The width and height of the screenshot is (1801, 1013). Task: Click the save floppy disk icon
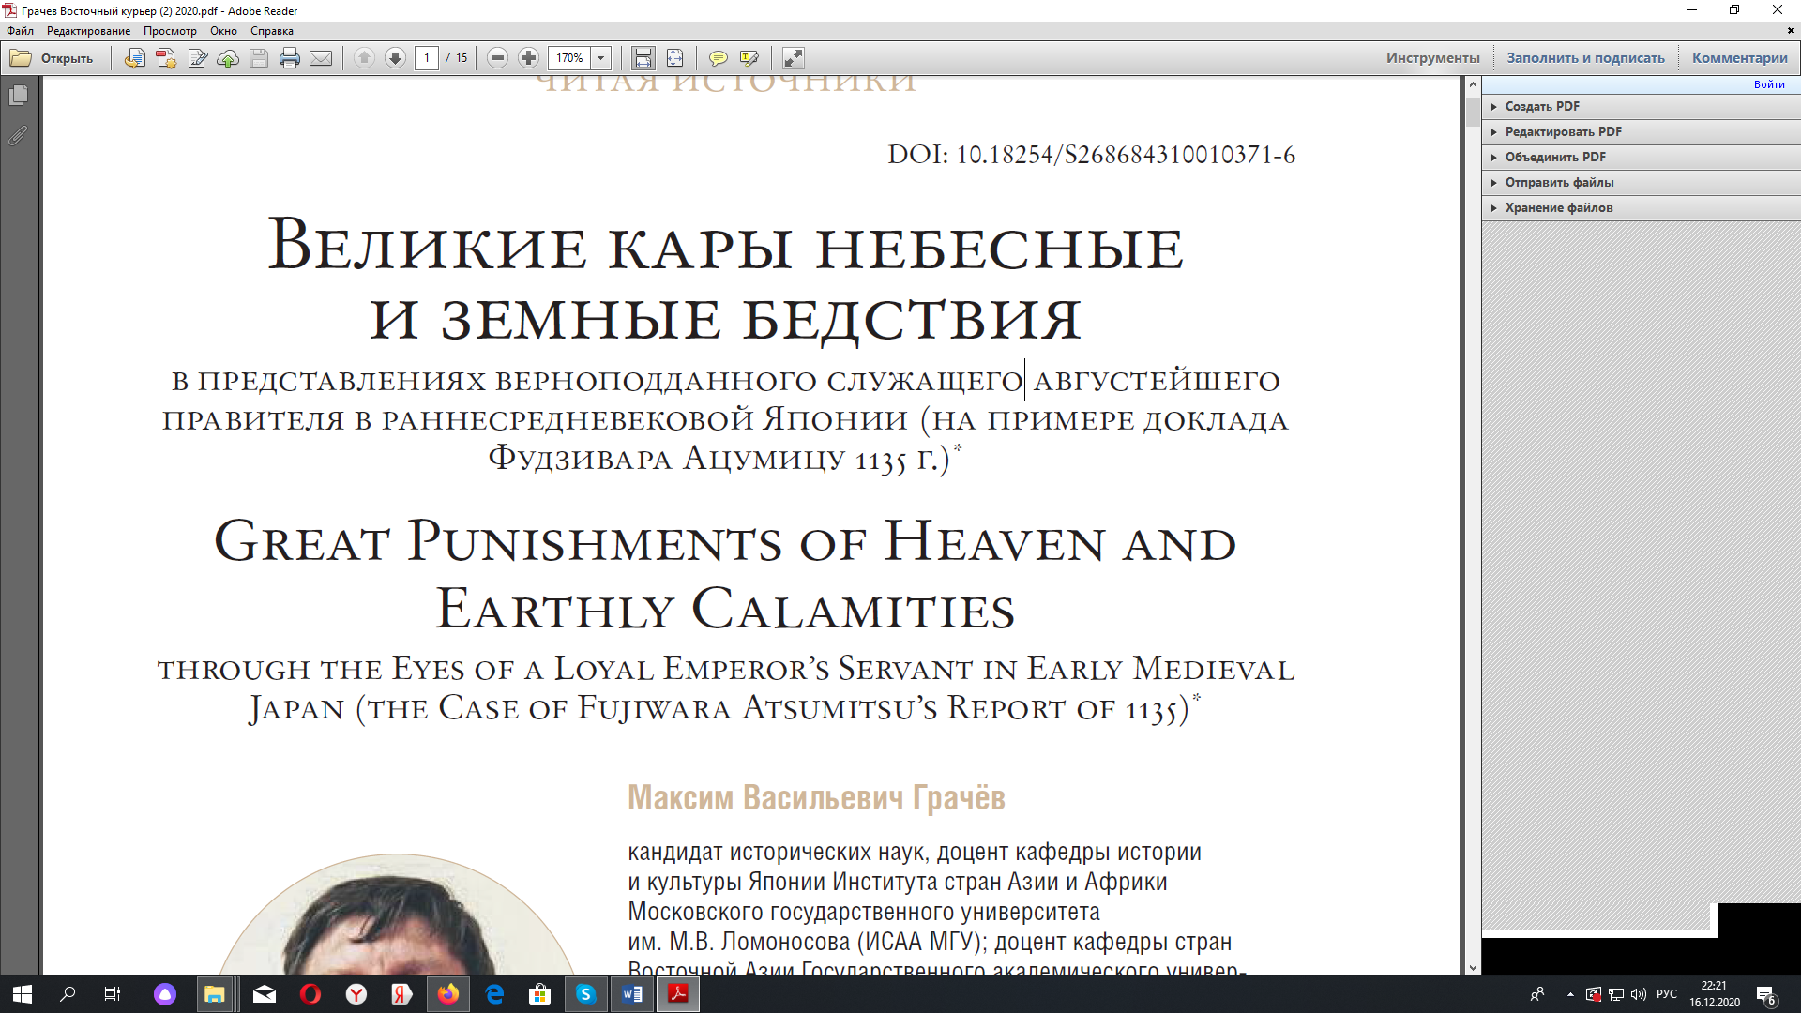[259, 58]
